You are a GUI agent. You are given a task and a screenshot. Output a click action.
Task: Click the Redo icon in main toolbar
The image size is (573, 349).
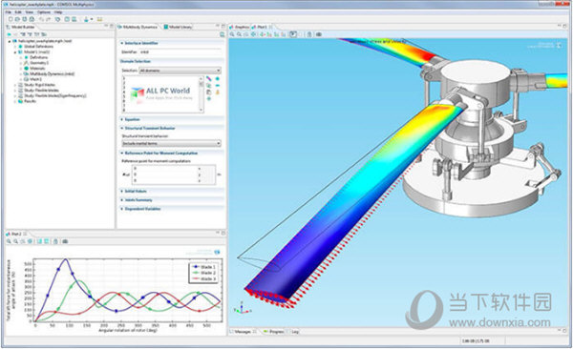(49, 19)
